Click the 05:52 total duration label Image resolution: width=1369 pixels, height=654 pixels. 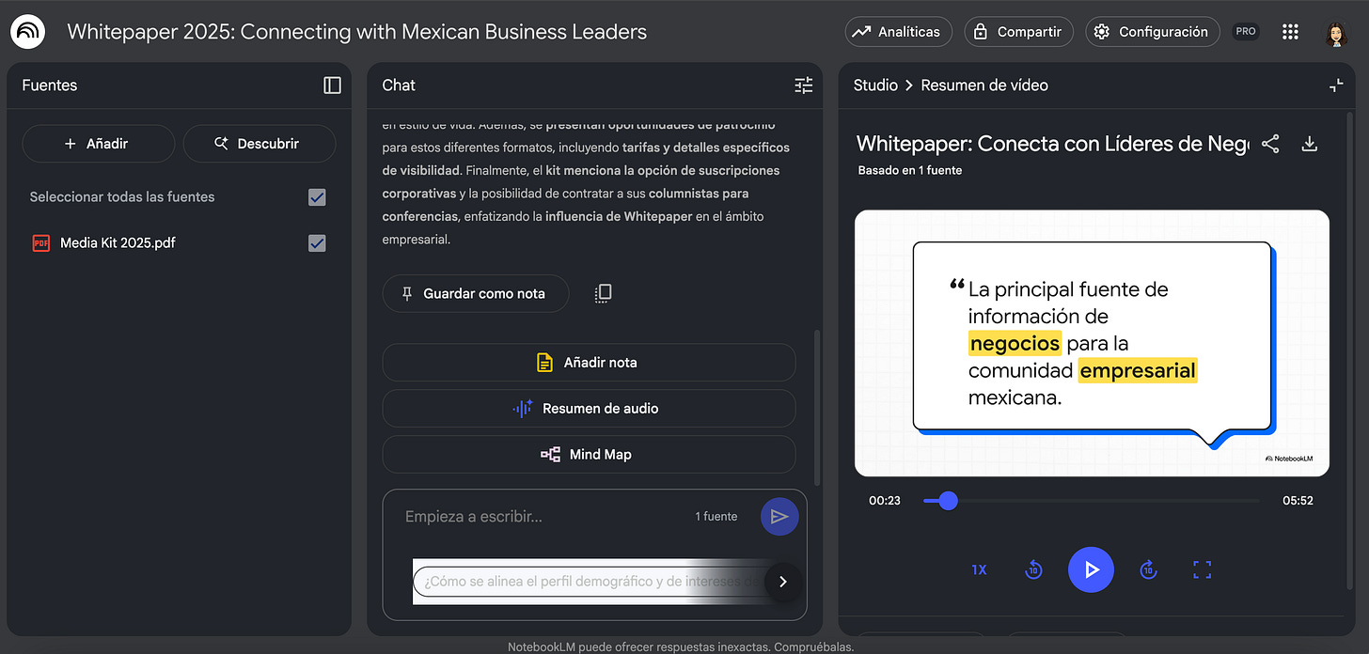pos(1298,501)
